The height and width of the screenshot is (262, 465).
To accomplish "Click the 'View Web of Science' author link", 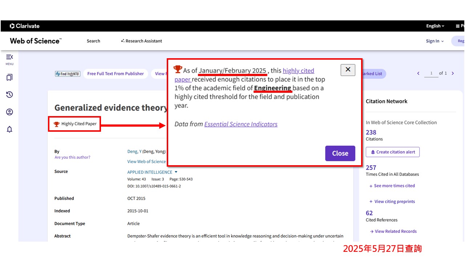I will (146, 162).
